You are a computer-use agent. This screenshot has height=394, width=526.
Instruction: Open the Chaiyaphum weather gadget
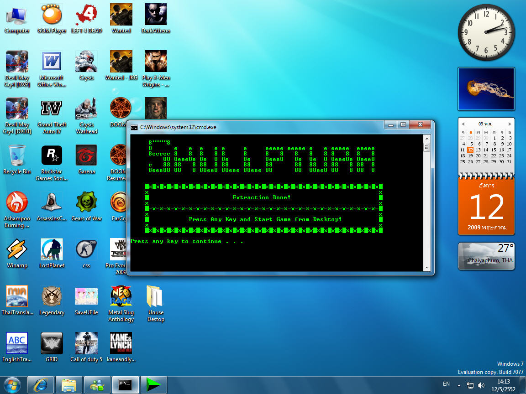tap(486, 256)
